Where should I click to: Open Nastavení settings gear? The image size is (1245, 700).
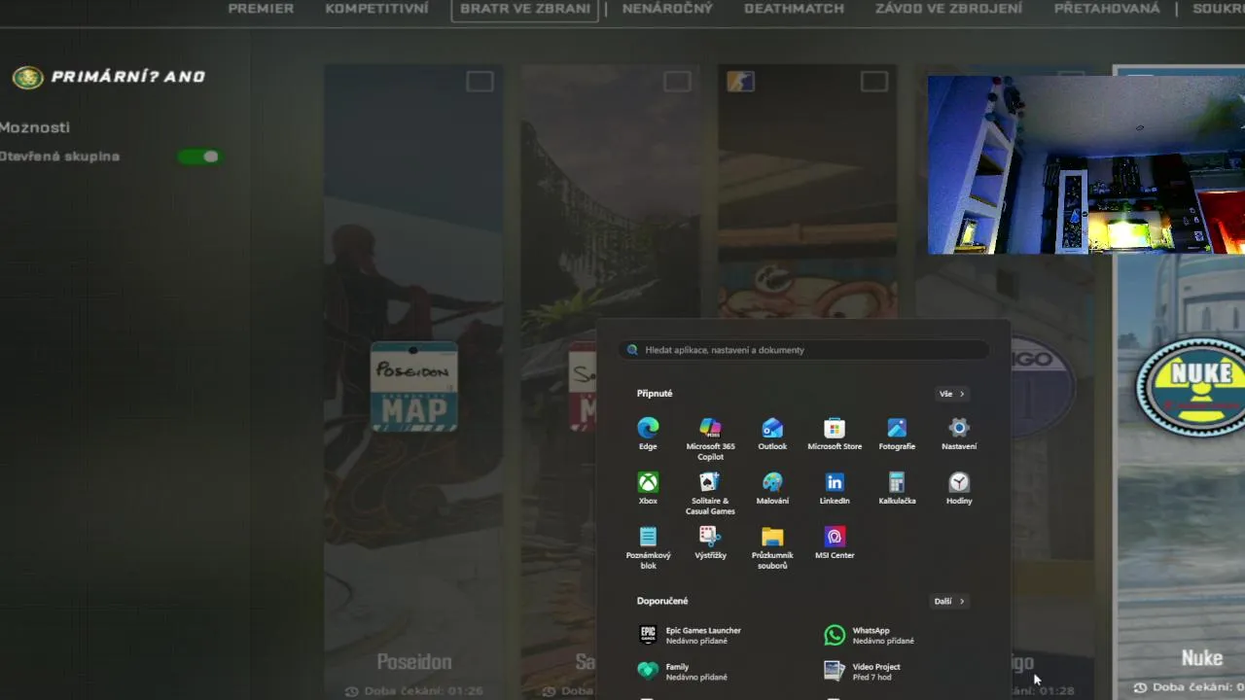click(x=959, y=433)
